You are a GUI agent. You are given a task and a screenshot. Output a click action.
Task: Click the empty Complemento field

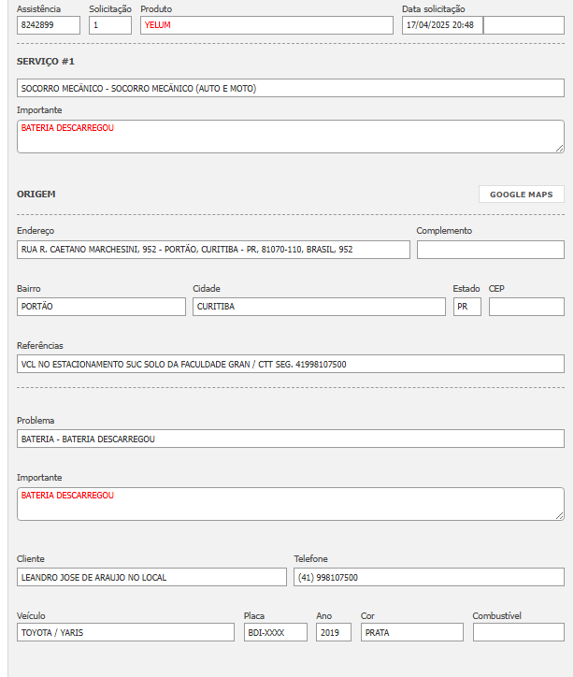[490, 250]
